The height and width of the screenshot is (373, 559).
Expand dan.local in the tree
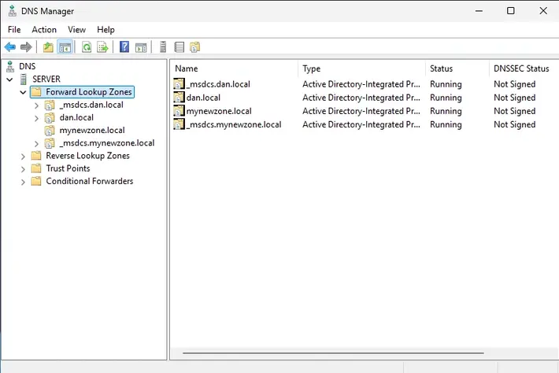36,118
